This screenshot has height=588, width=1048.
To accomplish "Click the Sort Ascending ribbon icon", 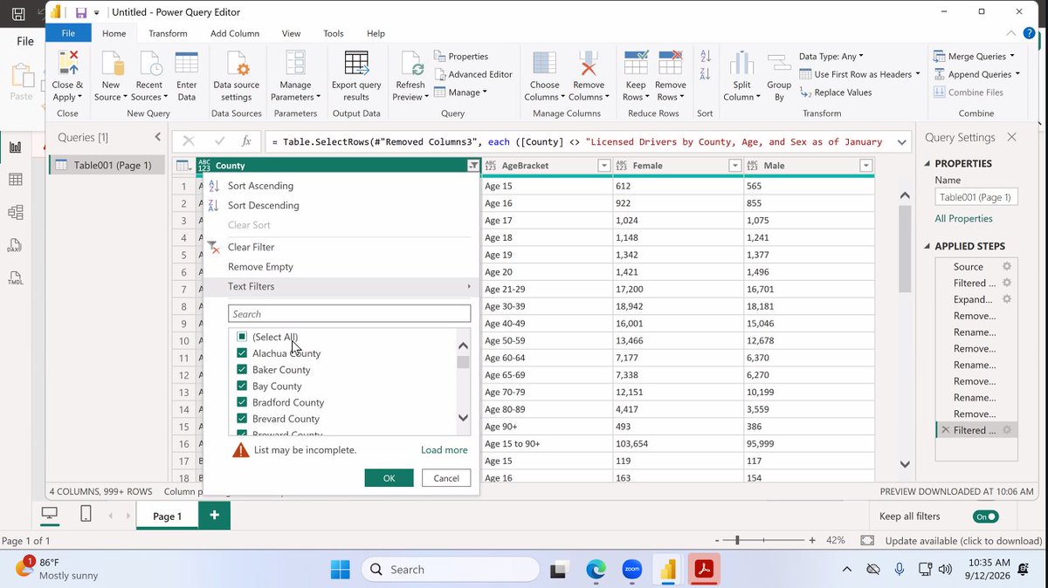I will click(706, 56).
